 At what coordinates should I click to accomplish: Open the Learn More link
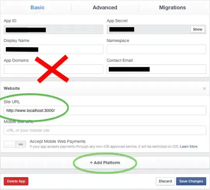pyautogui.click(x=189, y=146)
